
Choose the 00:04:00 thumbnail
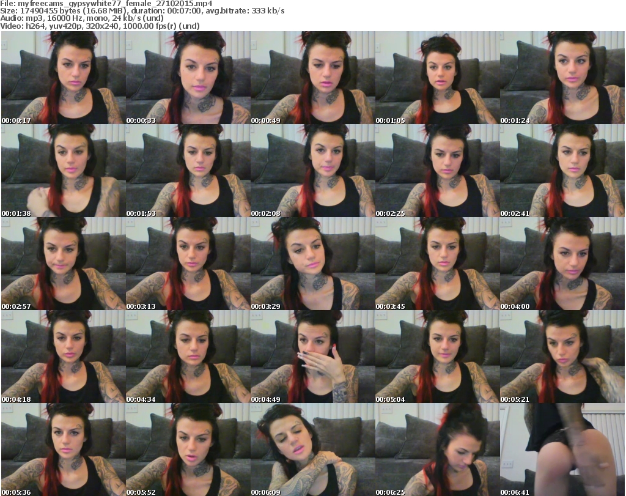tap(562, 264)
